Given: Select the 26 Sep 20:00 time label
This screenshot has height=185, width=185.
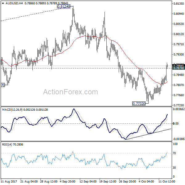Looking at the screenshot, I should tap(128, 182).
